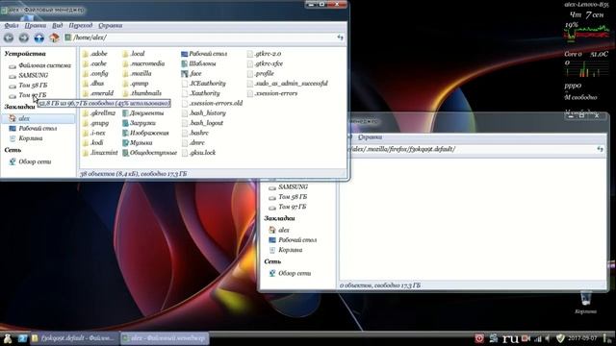Viewport: 616px width, 346px height.
Task: Reload the /home/alex/ folder with the refresh icon
Action: pos(340,37)
